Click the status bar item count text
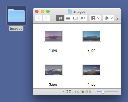Image resolution: width=128 pixels, height=102 pixels. tap(77, 92)
